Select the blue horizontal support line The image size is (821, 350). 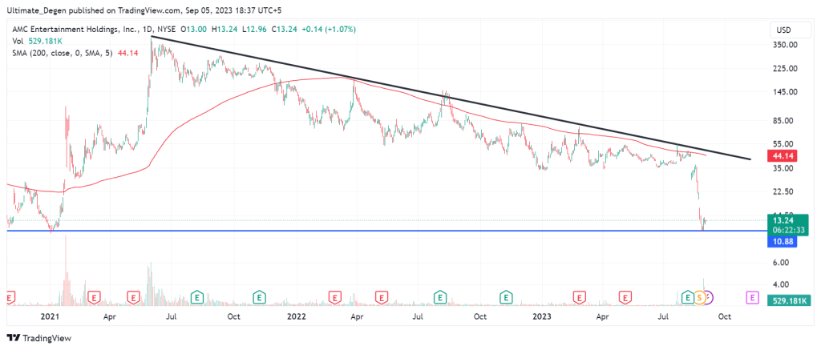coord(386,231)
